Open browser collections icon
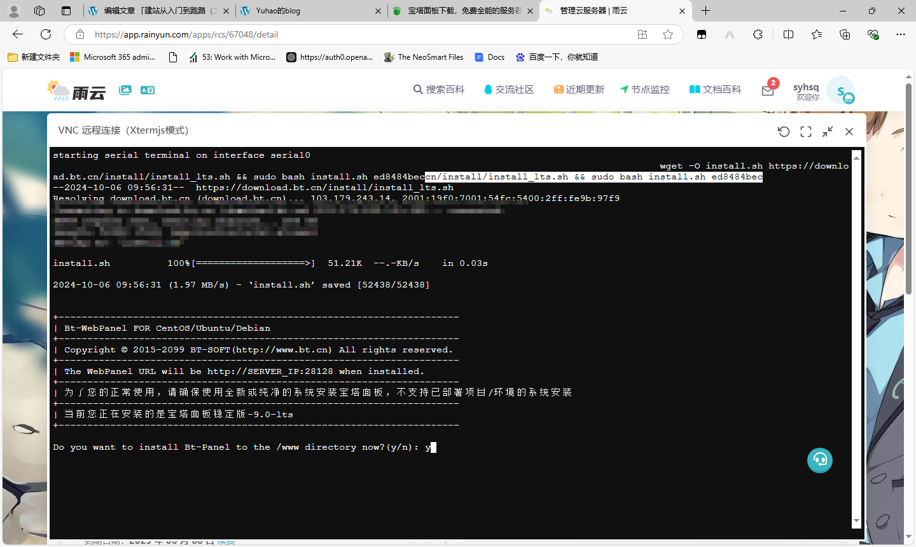Image resolution: width=916 pixels, height=547 pixels. 845,34
